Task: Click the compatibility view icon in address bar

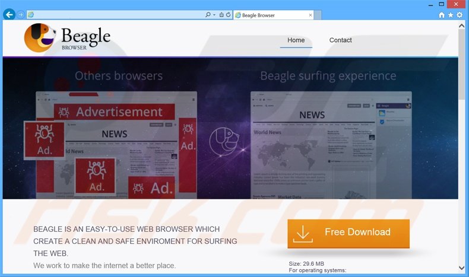Action: pos(221,15)
